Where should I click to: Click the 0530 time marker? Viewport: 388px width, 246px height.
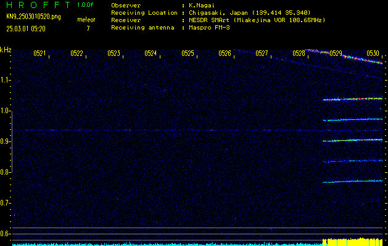coord(373,54)
